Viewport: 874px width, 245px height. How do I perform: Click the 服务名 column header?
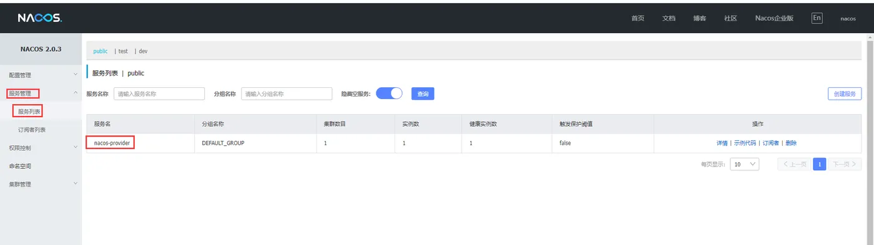(140, 124)
